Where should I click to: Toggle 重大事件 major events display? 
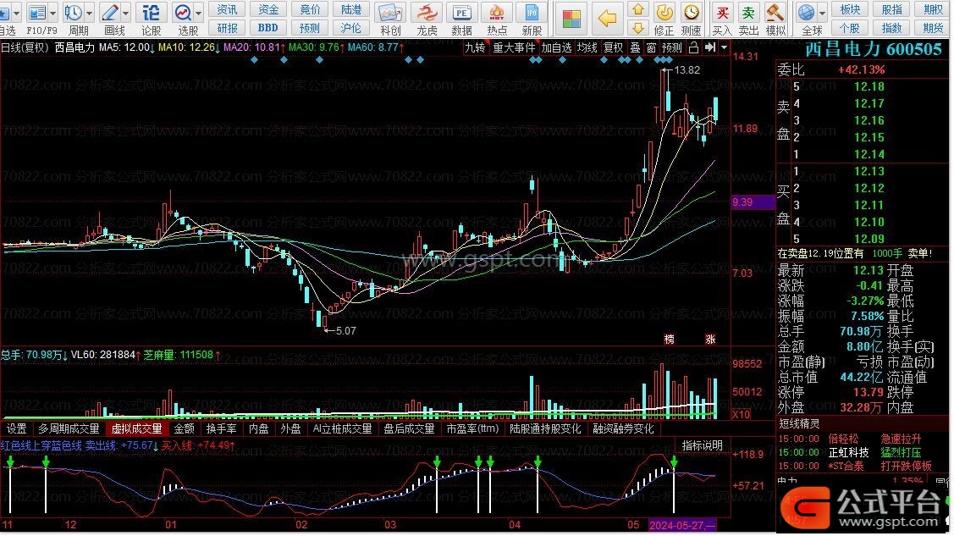point(514,47)
